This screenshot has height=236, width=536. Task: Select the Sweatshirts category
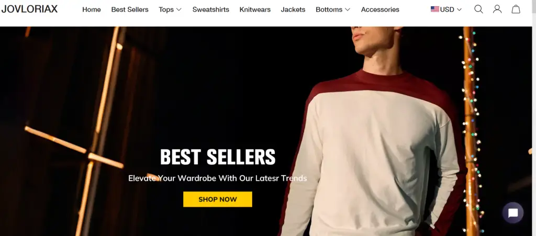210,9
